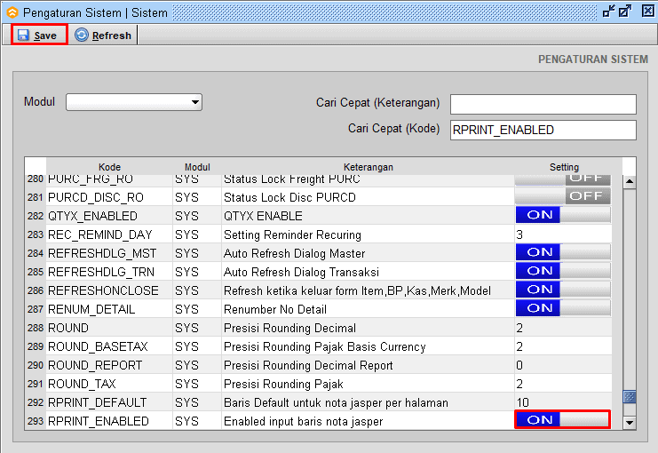Click the SYS module cell for ROUND_TAX
Viewport: 658px width, 453px height.
197,384
